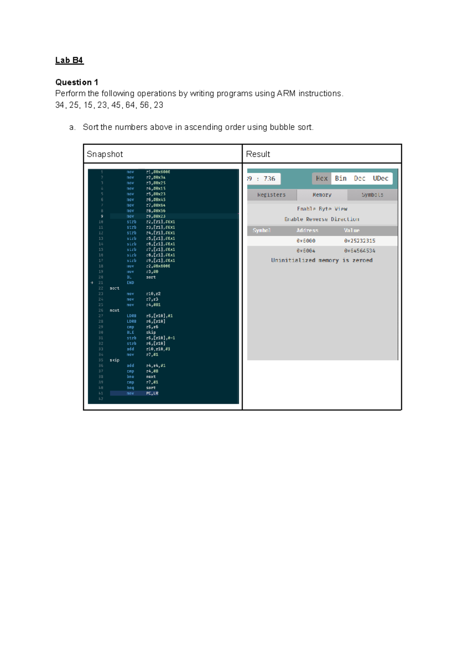The image size is (458, 646).
Task: Click the END instruction on line 21
Action: coord(131,283)
